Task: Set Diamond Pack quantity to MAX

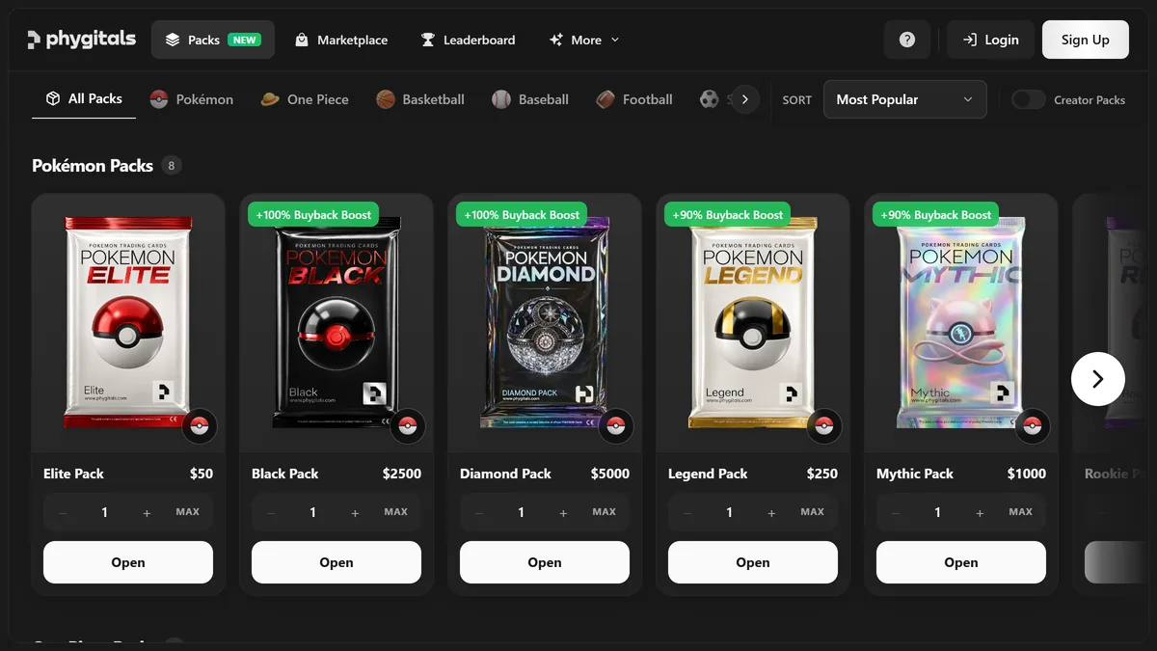Action: point(605,512)
